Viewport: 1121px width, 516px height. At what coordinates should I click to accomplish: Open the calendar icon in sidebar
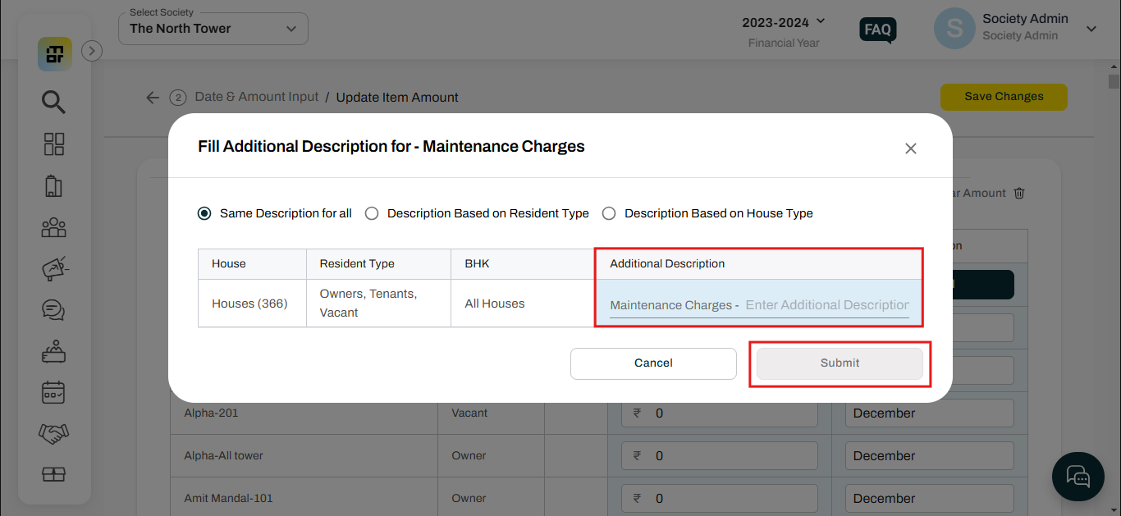tap(53, 392)
